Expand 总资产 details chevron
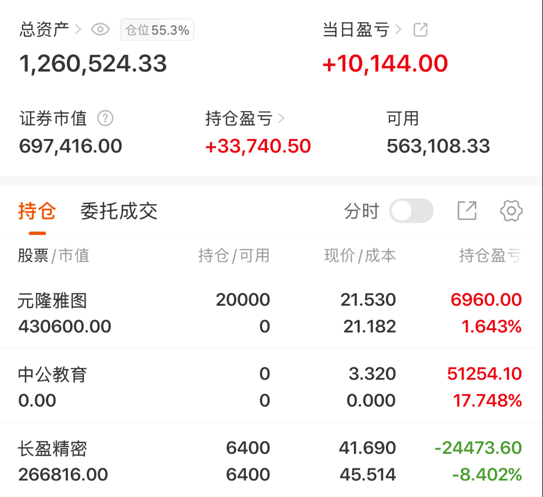 point(78,29)
